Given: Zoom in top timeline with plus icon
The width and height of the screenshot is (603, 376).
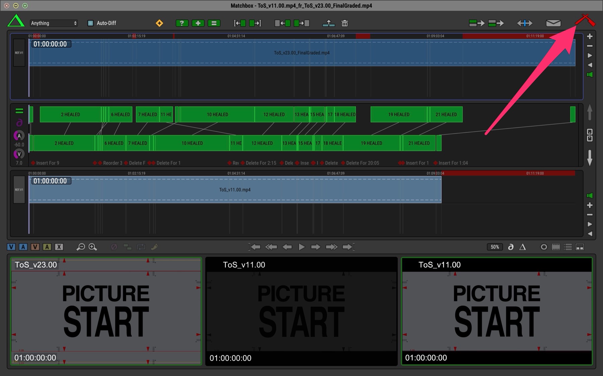Looking at the screenshot, I should tap(590, 36).
